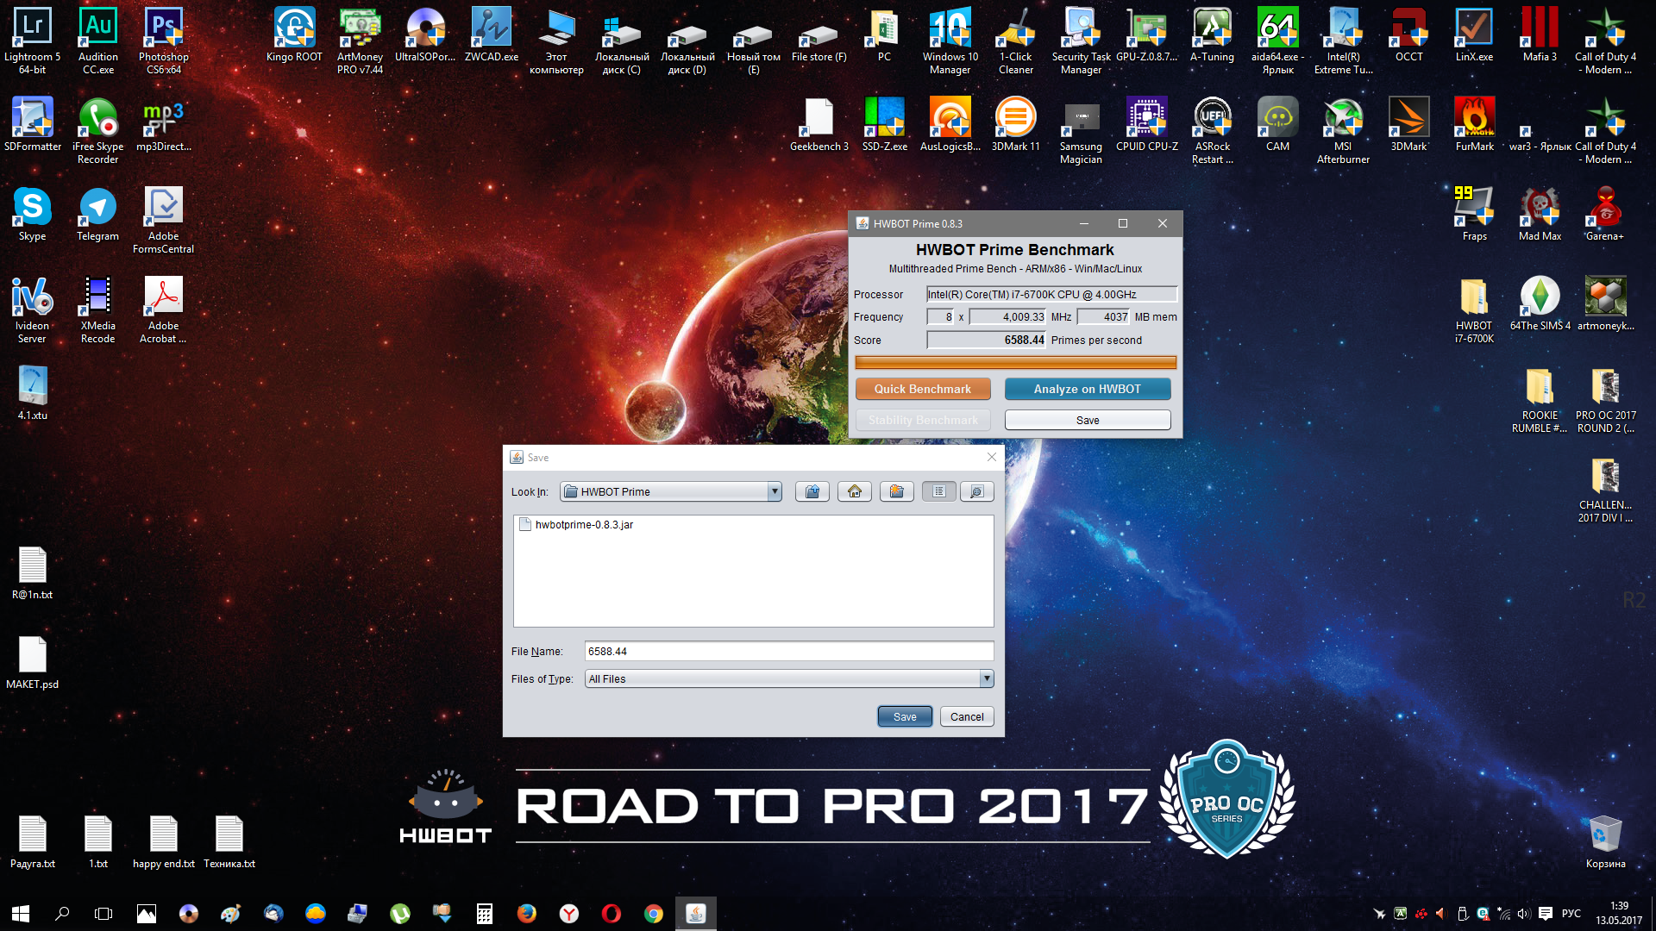Open Photoshop CS6 x64 desktop icon
1656x931 pixels.
point(164,40)
